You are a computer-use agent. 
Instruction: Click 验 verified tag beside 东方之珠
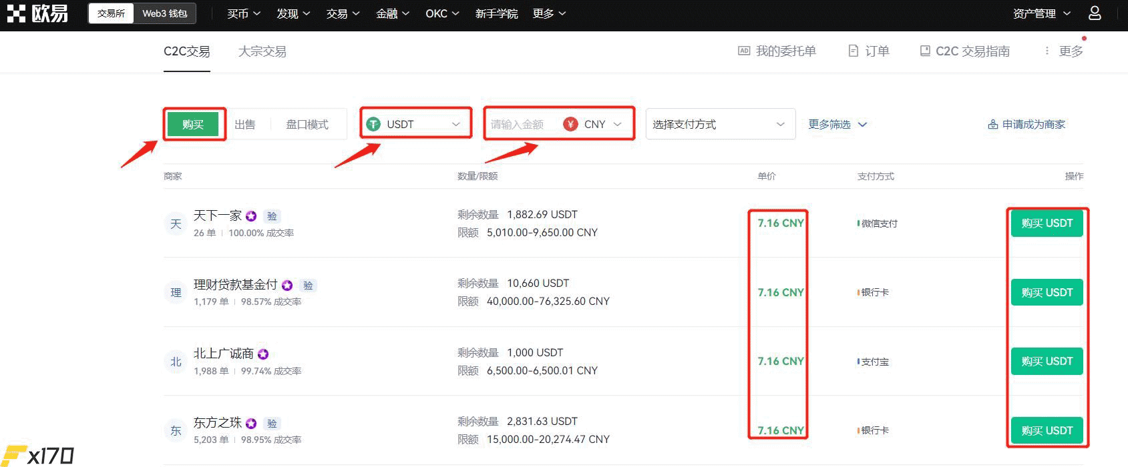pyautogui.click(x=272, y=423)
